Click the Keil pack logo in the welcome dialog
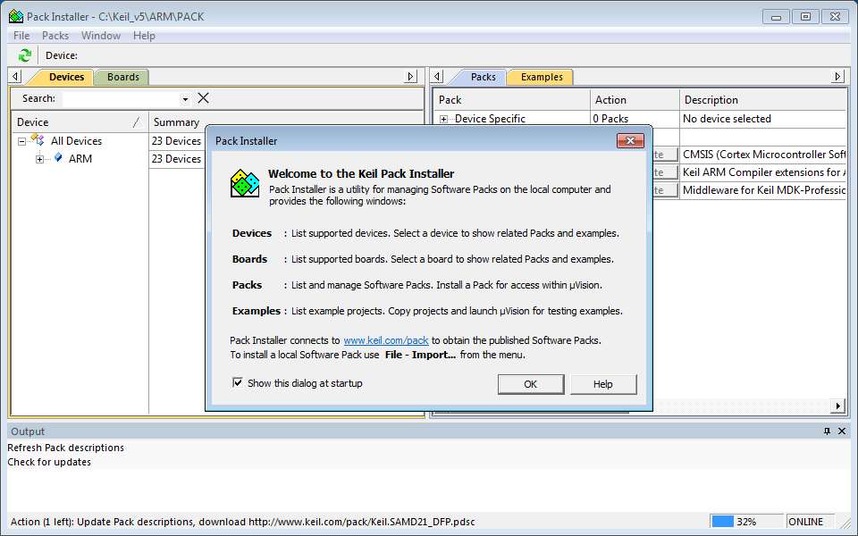Screen dimensions: 858x536 [x=245, y=183]
